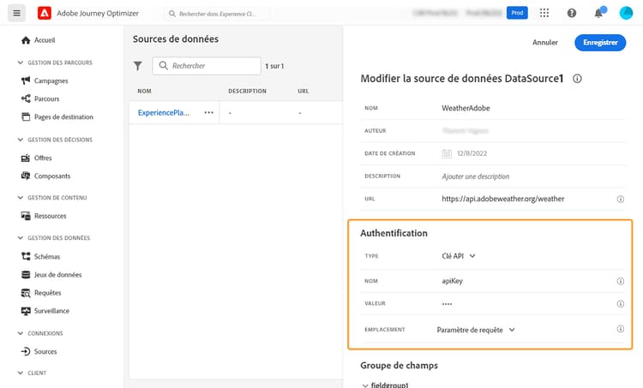Click info icon in the Valeur row
The height and width of the screenshot is (388, 643).
click(x=621, y=303)
